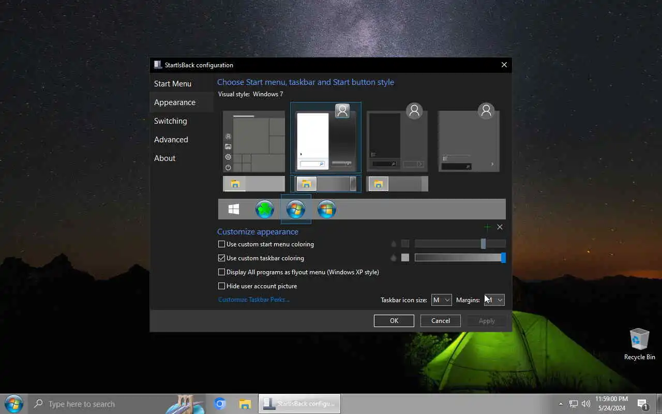Select the Windows 10 flat start button icon
The image size is (662, 414).
pyautogui.click(x=234, y=209)
